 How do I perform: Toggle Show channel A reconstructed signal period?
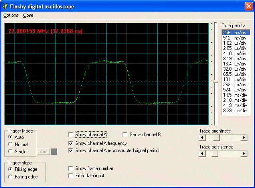(x=71, y=150)
